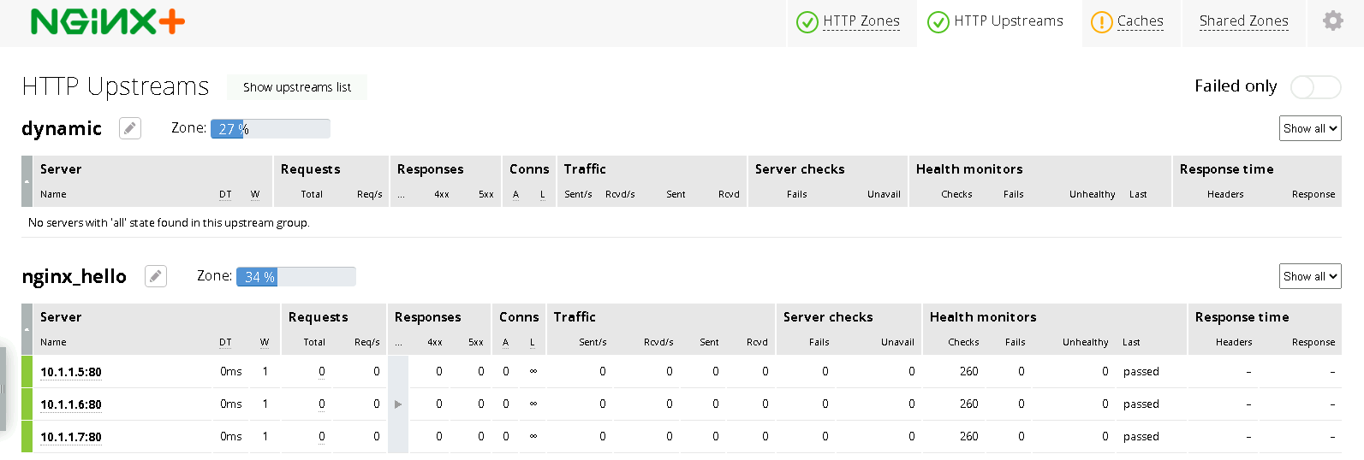This screenshot has height=460, width=1364.
Task: Edit the dynamic upstream with pencil icon
Action: click(x=130, y=128)
